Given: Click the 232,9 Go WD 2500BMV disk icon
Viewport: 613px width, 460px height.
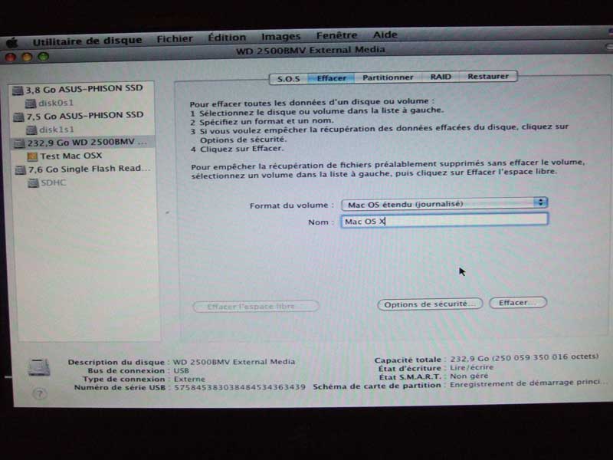Looking at the screenshot, I should point(20,143).
